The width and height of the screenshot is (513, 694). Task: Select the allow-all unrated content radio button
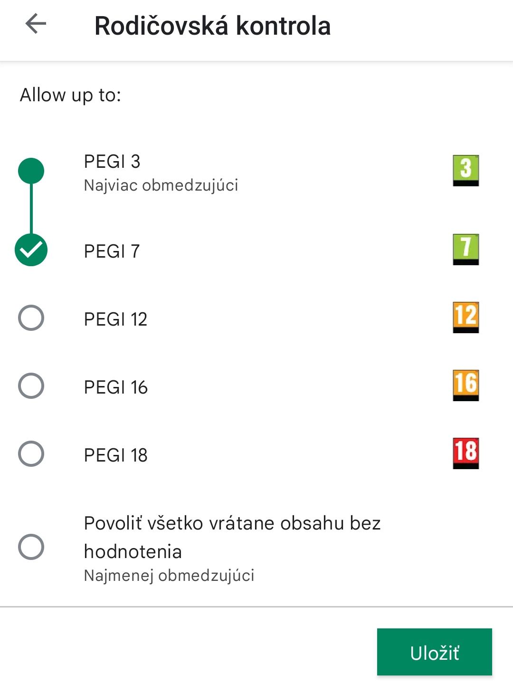point(31,547)
